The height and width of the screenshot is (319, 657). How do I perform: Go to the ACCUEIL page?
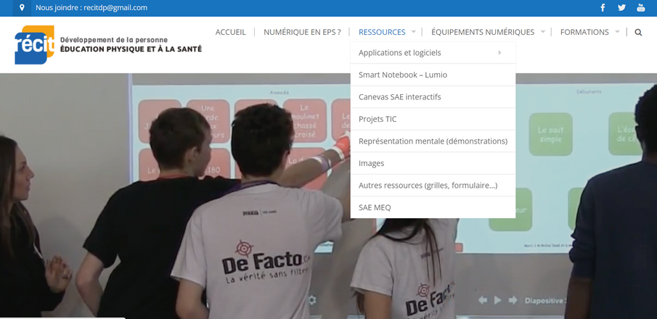(230, 32)
